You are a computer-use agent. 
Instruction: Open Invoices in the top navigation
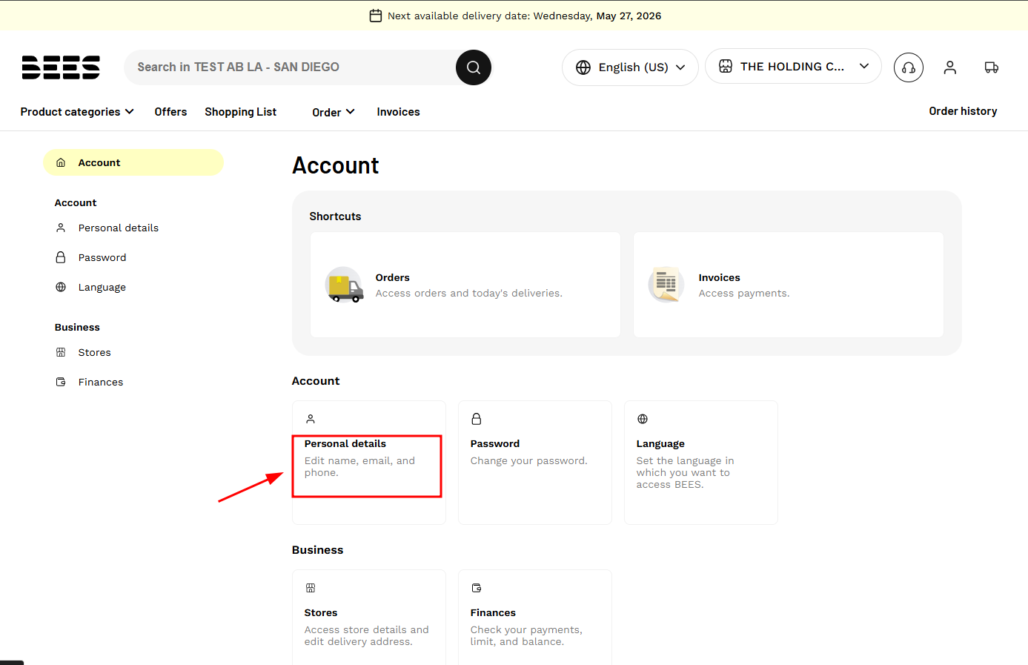398,112
